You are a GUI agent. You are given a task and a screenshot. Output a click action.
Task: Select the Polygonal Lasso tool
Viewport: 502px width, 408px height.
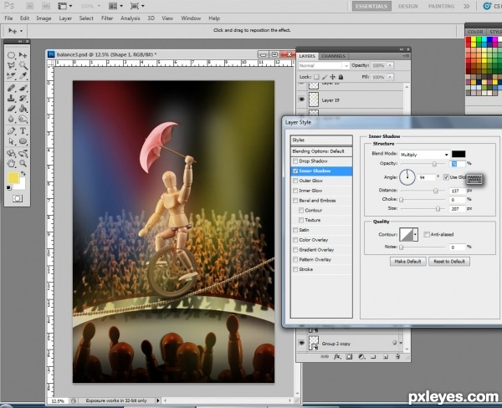click(11, 65)
